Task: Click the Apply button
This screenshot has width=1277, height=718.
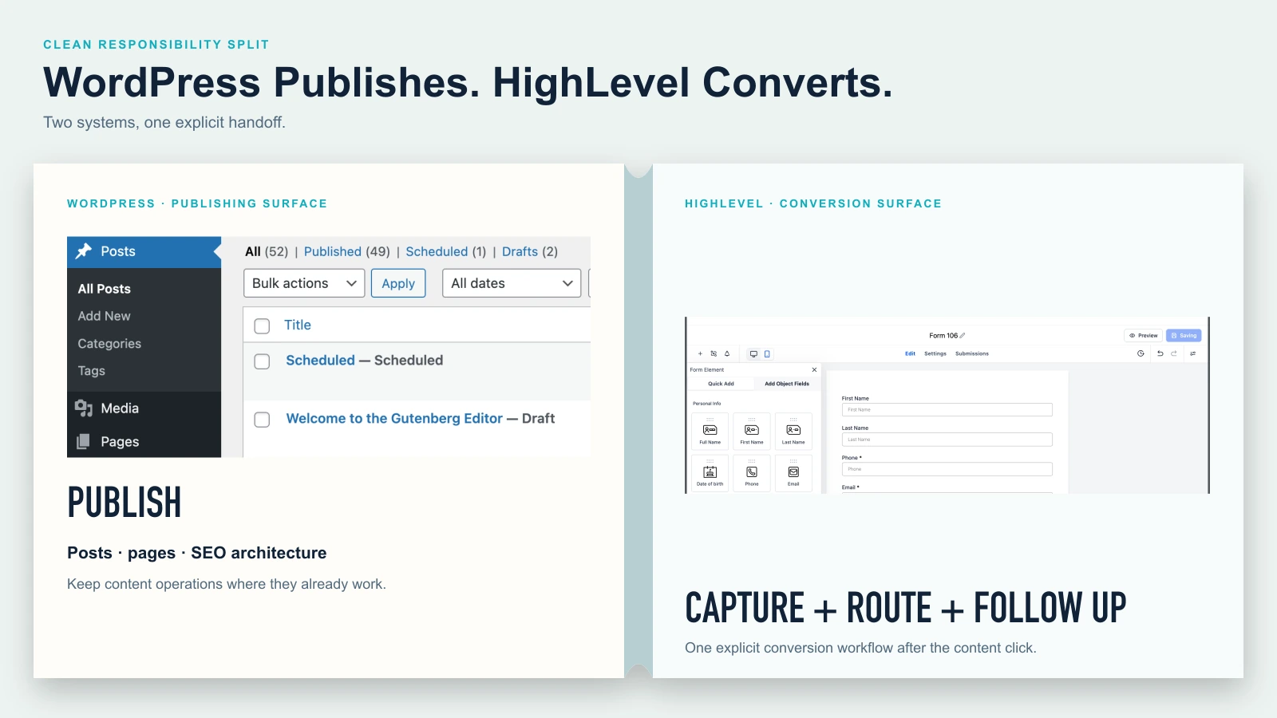Action: coord(398,283)
